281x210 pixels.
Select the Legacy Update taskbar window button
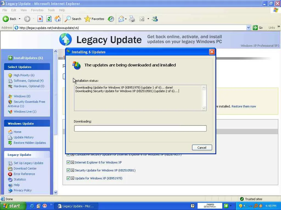(76, 206)
